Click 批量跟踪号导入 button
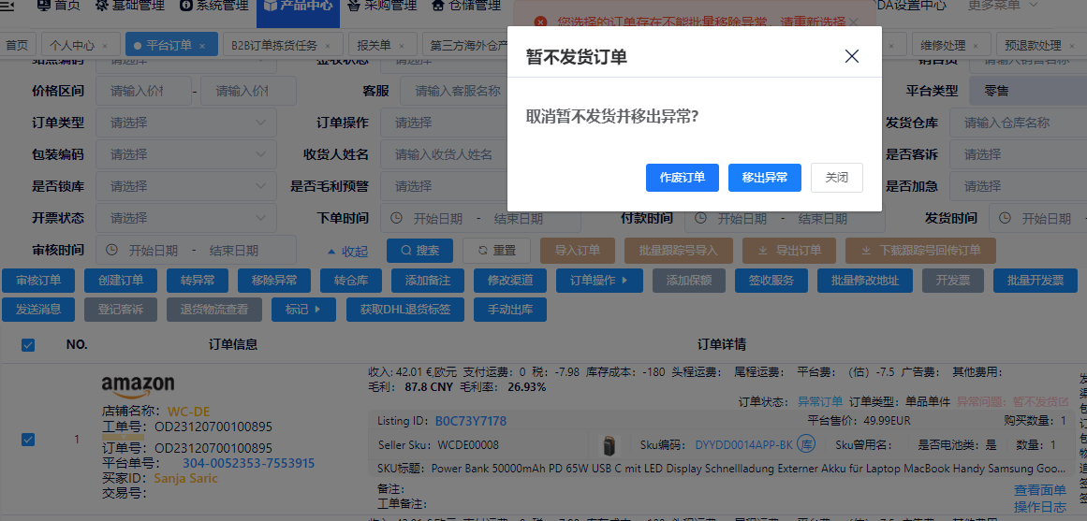This screenshot has width=1087, height=521. tap(678, 251)
